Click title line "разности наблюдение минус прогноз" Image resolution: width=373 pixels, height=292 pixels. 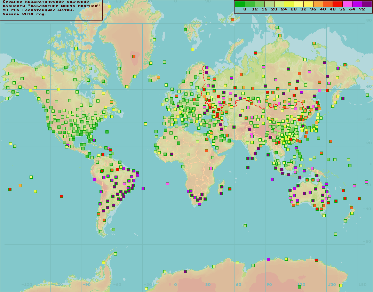pyautogui.click(x=51, y=6)
